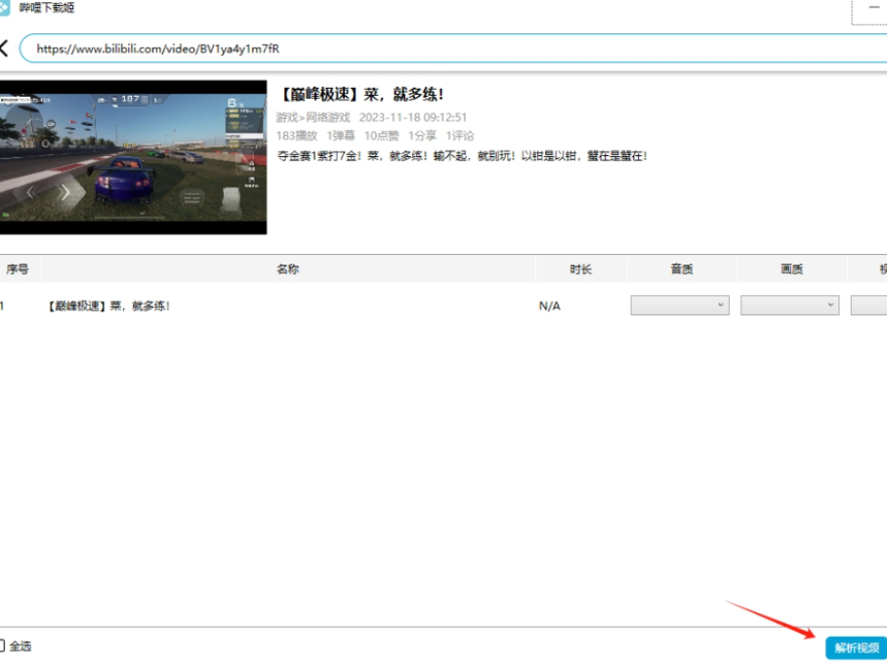Open the video cover thumbnail
887x665 pixels.
[x=133, y=157]
